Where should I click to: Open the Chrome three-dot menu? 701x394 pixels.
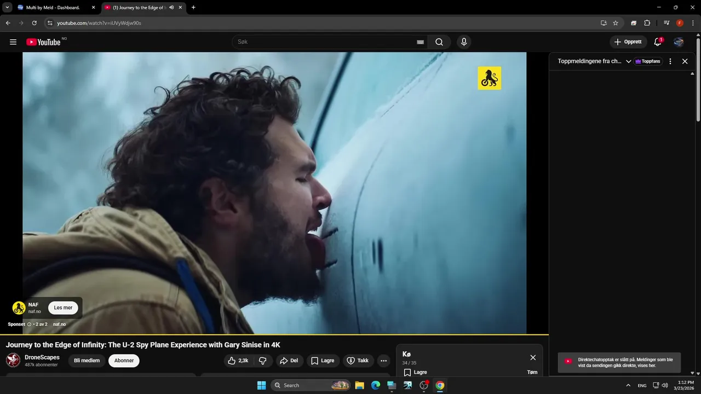click(693, 23)
